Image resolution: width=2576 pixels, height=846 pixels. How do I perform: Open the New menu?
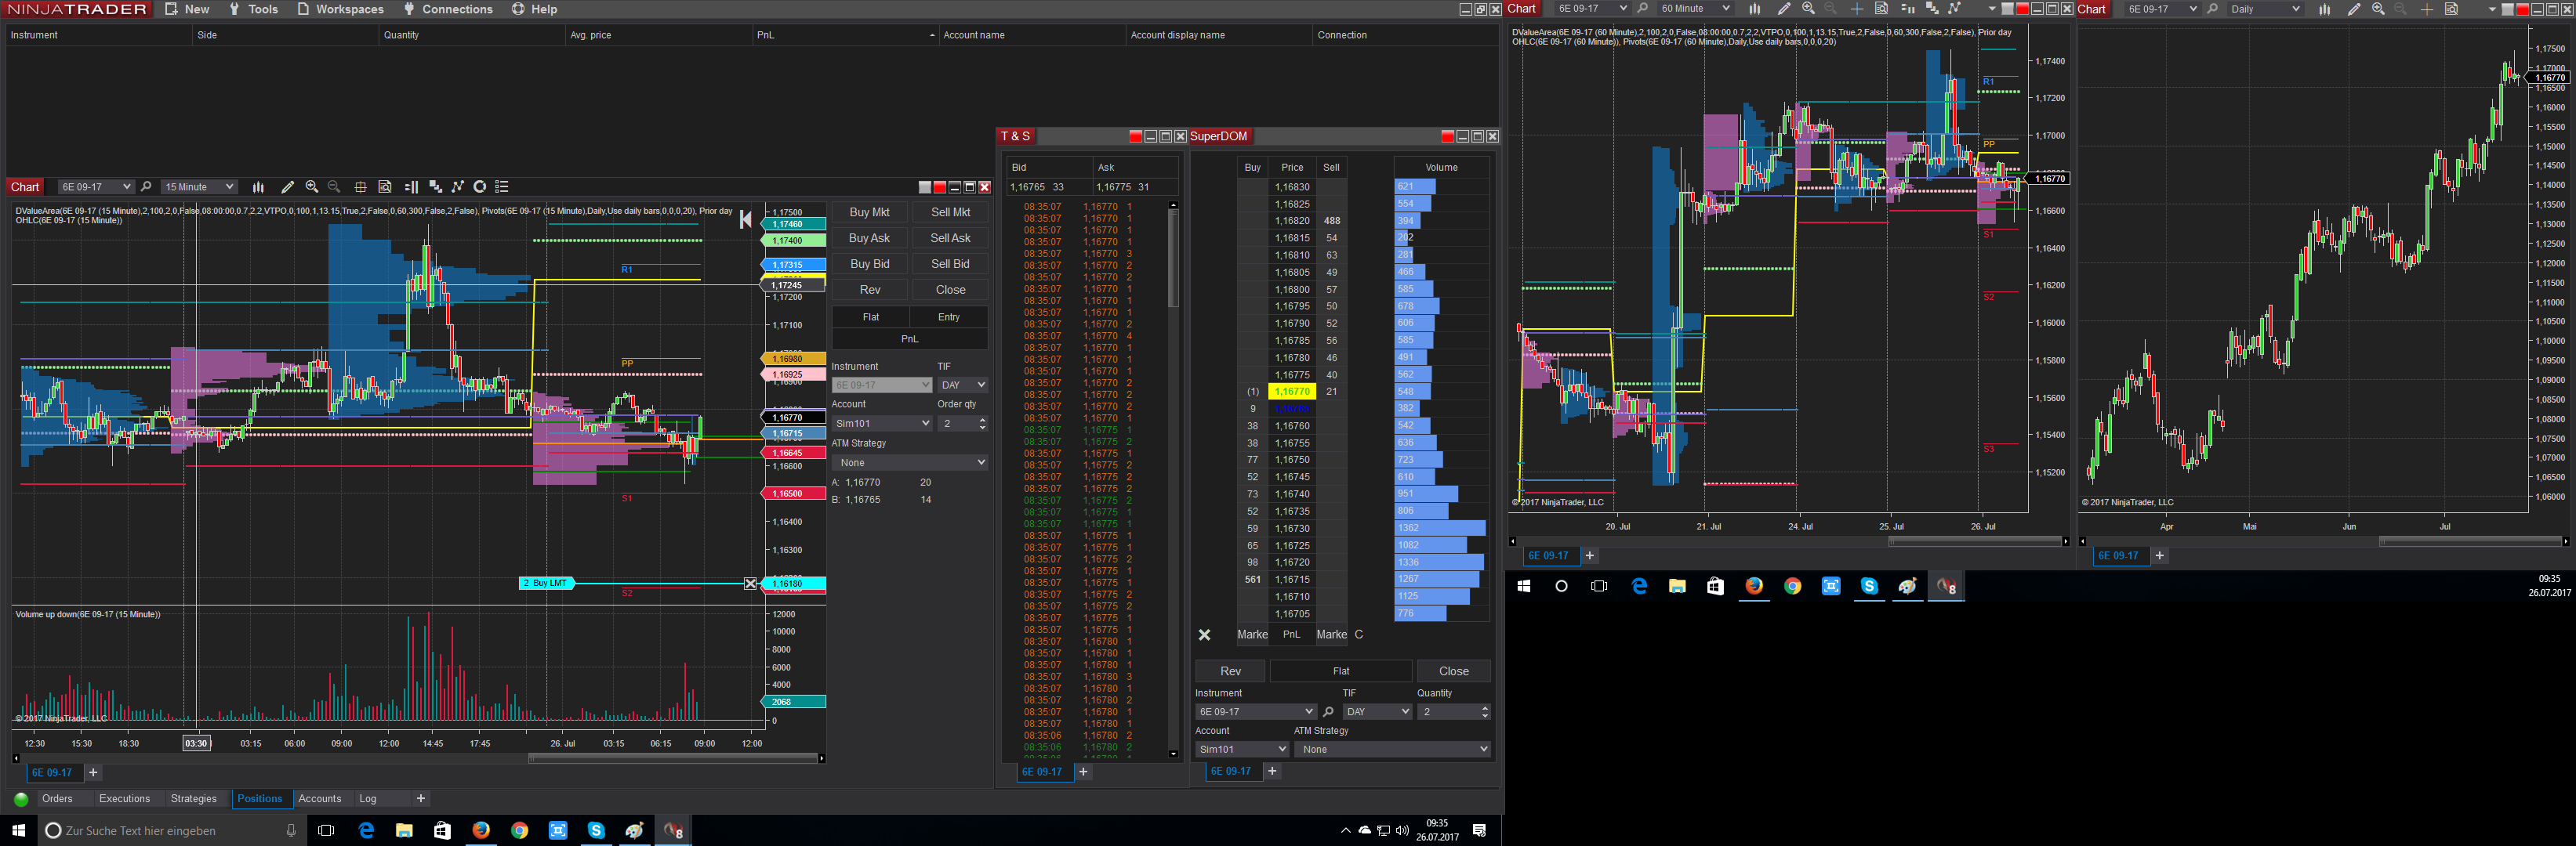(188, 9)
